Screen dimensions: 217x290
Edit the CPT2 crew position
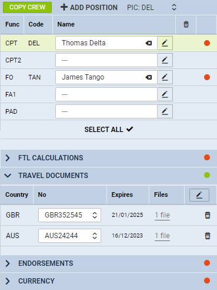[x=165, y=60]
